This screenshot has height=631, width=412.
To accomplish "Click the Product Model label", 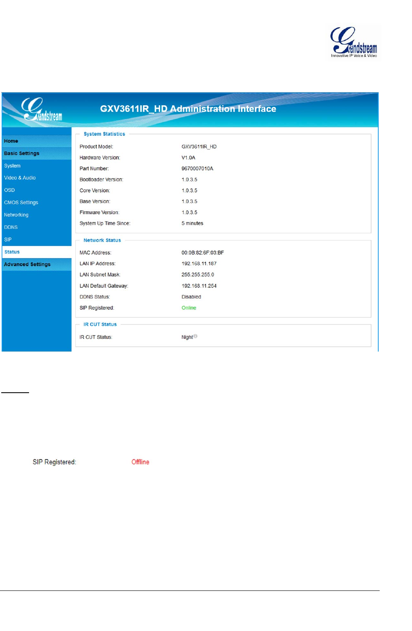I will point(96,147).
